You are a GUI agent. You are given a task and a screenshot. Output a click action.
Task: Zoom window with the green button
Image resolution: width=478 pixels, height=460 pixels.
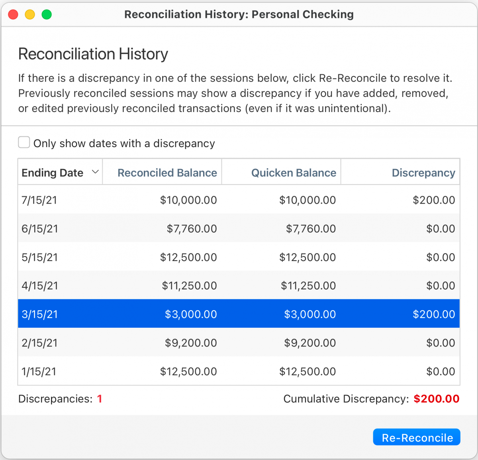coord(47,15)
